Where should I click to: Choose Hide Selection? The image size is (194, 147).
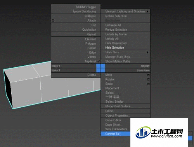[114, 47]
